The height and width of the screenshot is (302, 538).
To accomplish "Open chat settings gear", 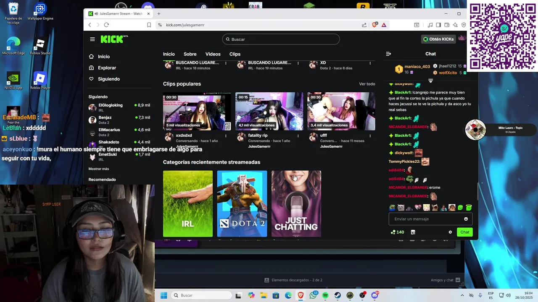I will point(450,232).
